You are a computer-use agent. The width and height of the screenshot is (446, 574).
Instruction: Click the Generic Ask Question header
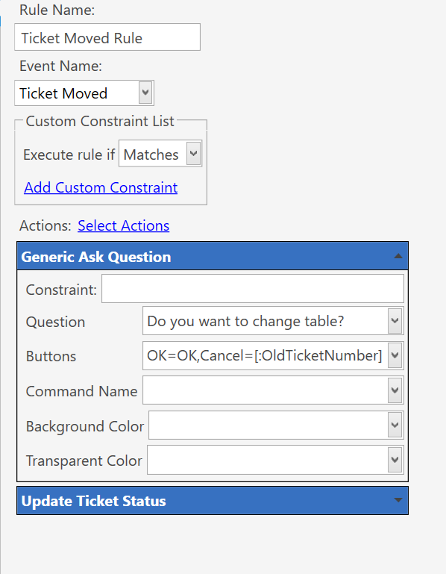pos(213,256)
